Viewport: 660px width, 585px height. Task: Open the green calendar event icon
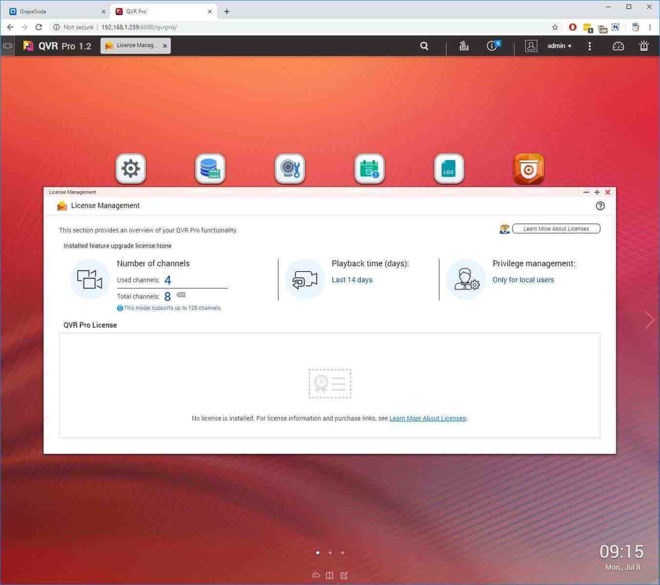(369, 169)
